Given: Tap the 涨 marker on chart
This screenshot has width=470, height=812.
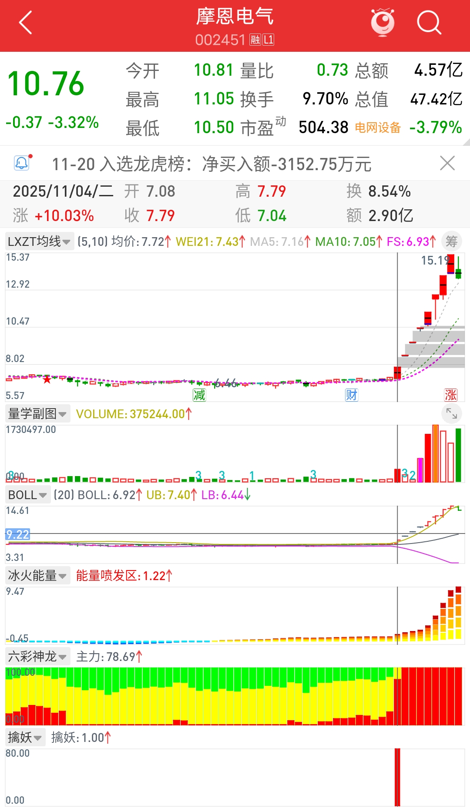Looking at the screenshot, I should [x=450, y=395].
